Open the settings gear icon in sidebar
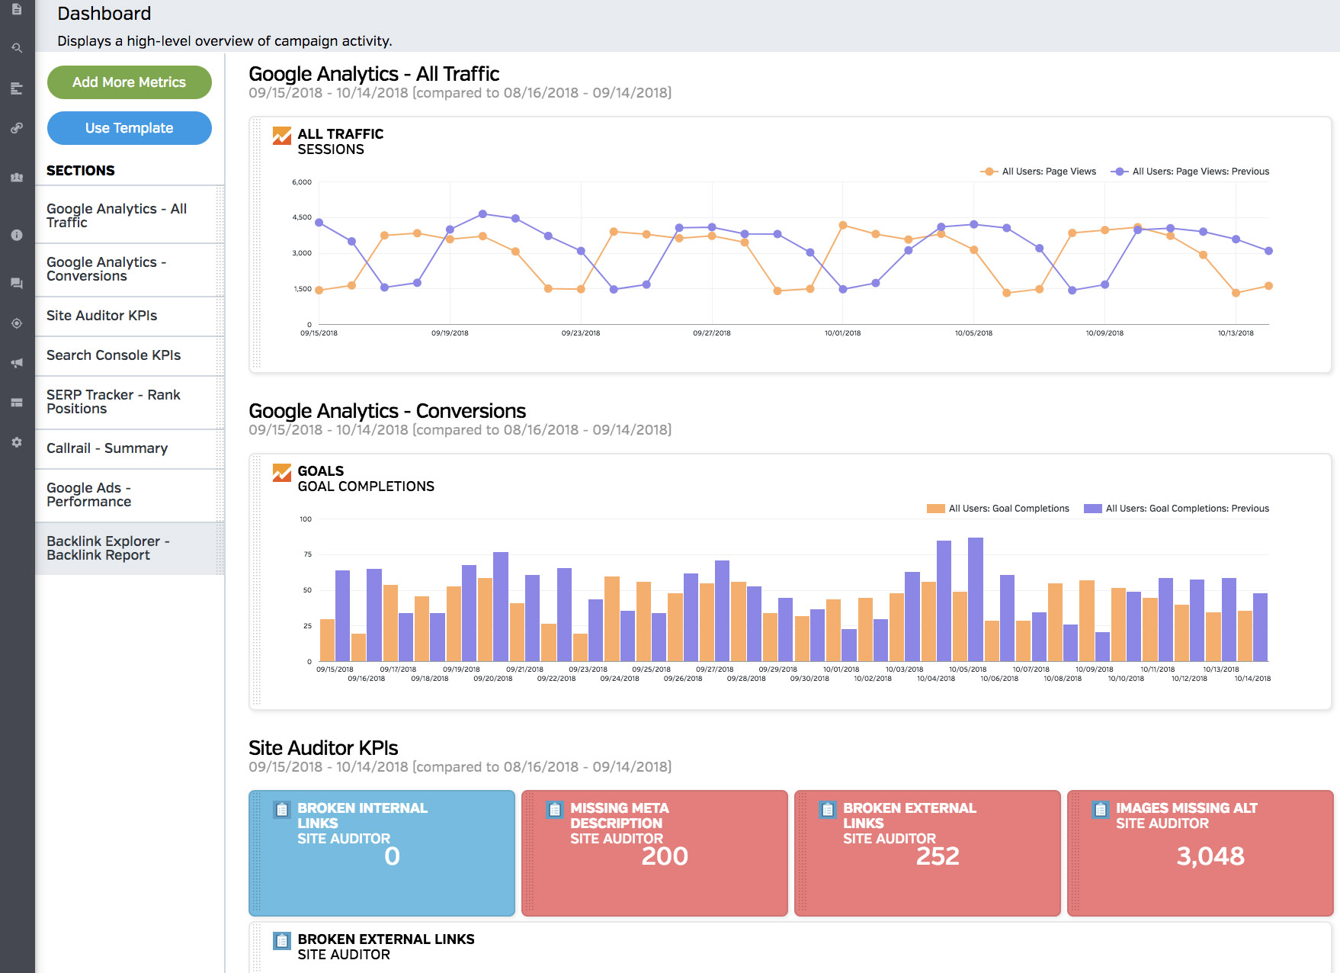The width and height of the screenshot is (1340, 973). point(17,442)
